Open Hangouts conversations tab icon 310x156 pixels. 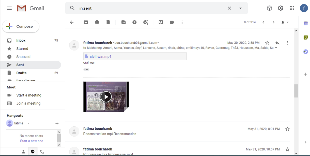pyautogui.click(x=33, y=152)
